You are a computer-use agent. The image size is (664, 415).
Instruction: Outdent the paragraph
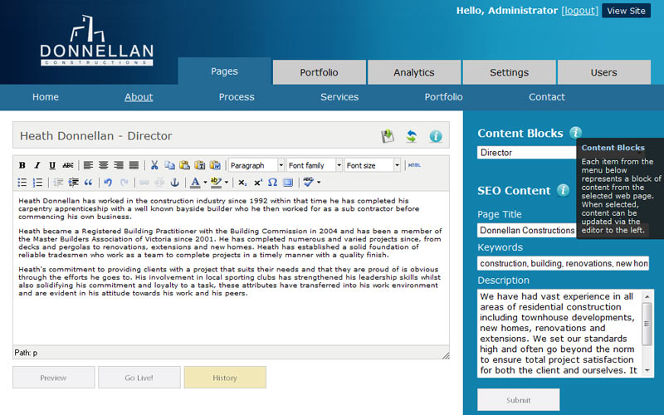tap(58, 183)
